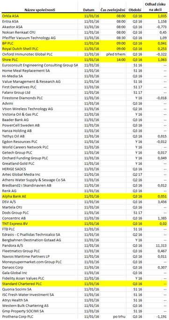Select the 14:00 time cell for Shire
Viewport: 169px width, 320px height.
click(113, 60)
